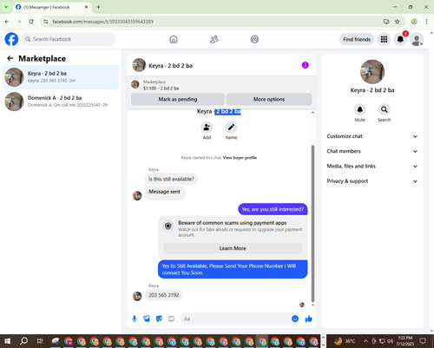Click the back arrow beside Marketplace
434x348 pixels.
(x=10, y=58)
